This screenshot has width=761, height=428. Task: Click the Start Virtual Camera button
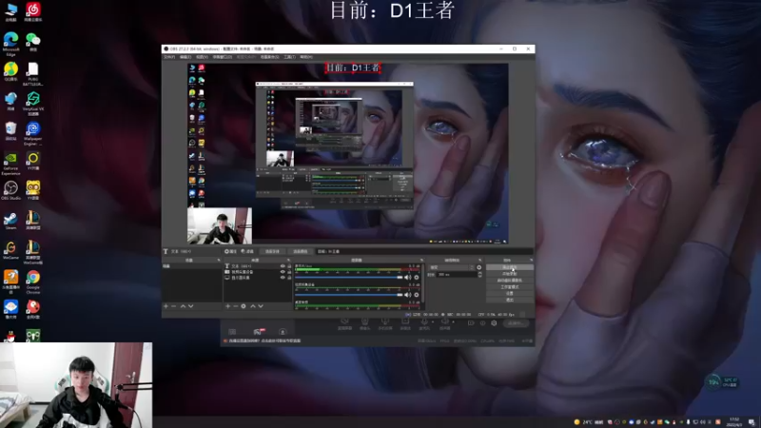(x=510, y=281)
